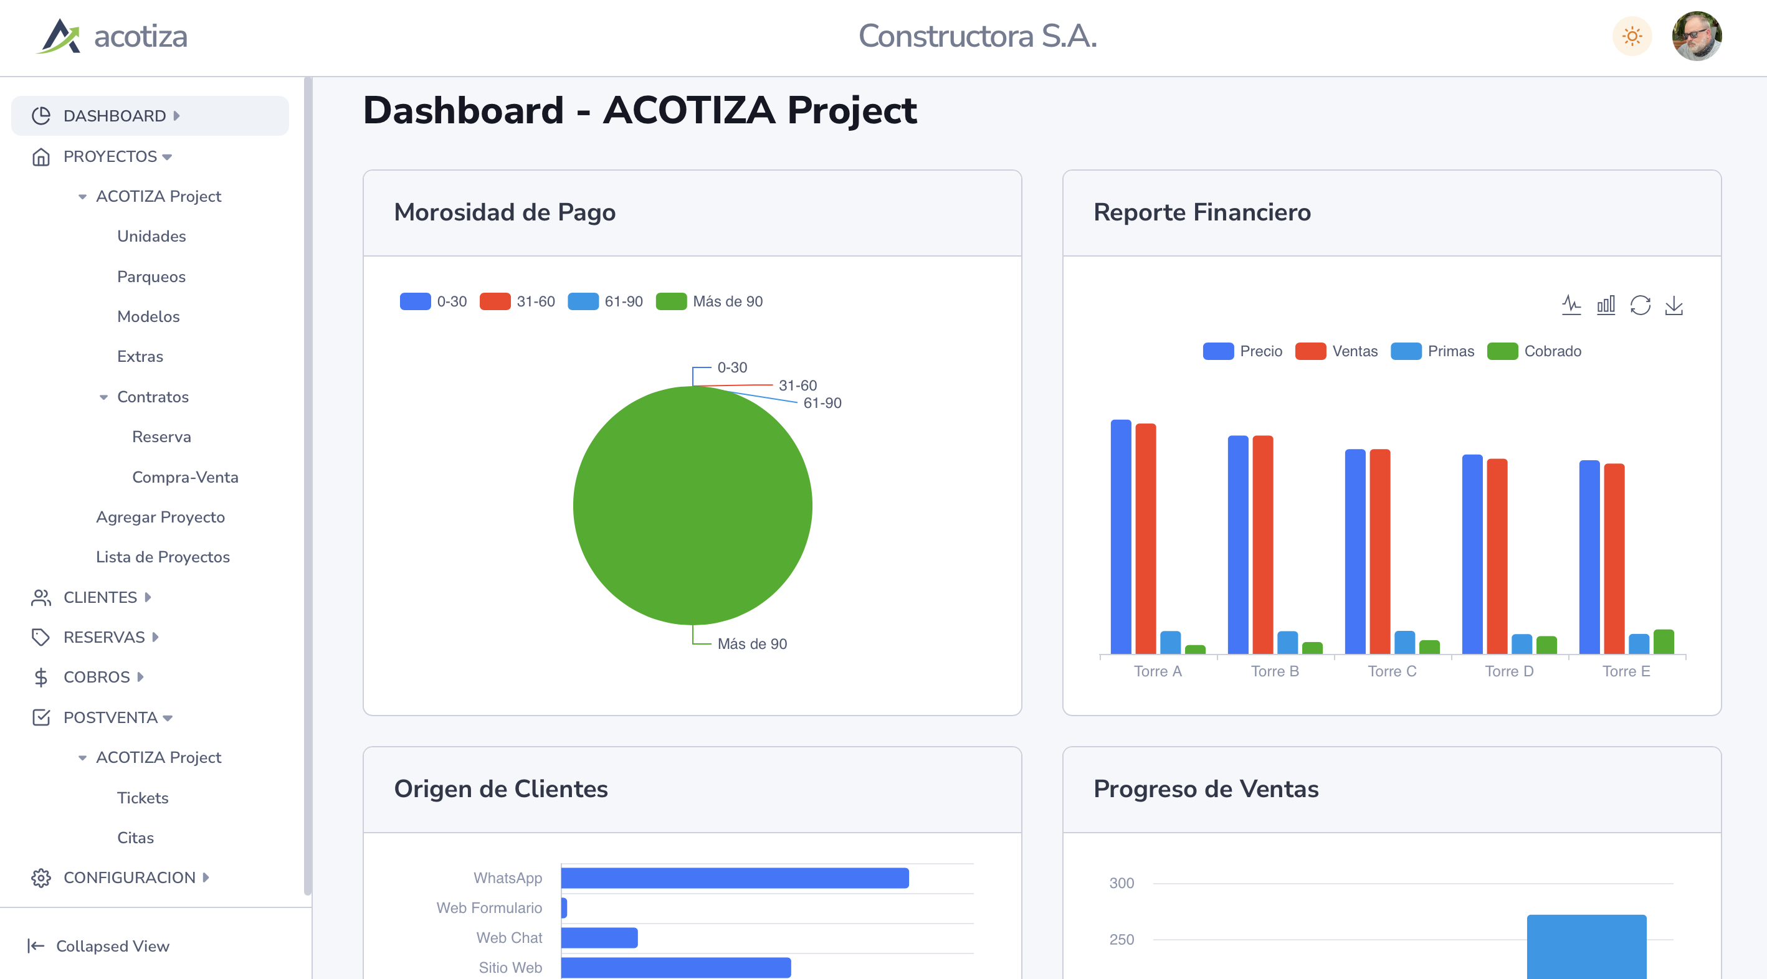Click the Collapsed View arrow icon
1767x979 pixels.
point(36,946)
